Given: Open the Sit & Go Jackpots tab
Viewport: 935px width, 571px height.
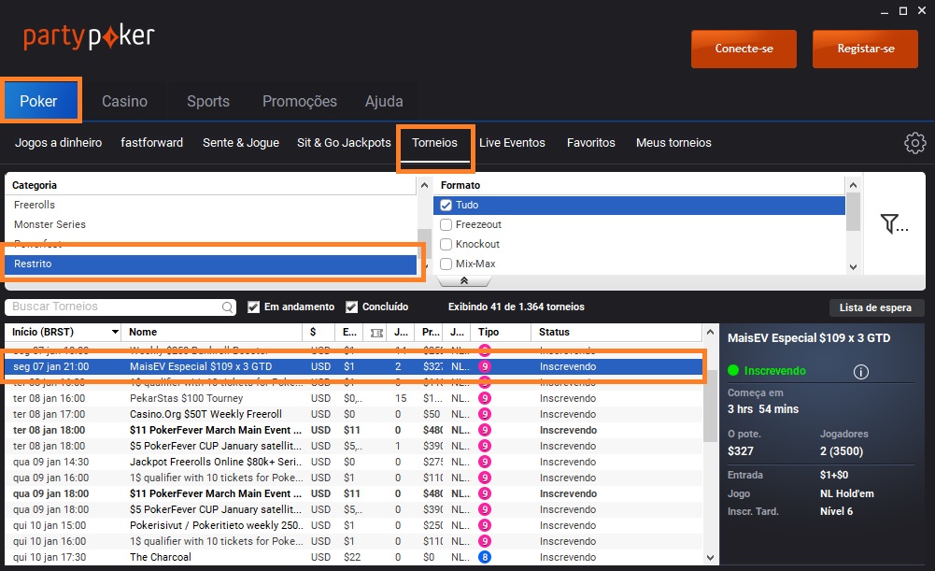Looking at the screenshot, I should coord(344,143).
